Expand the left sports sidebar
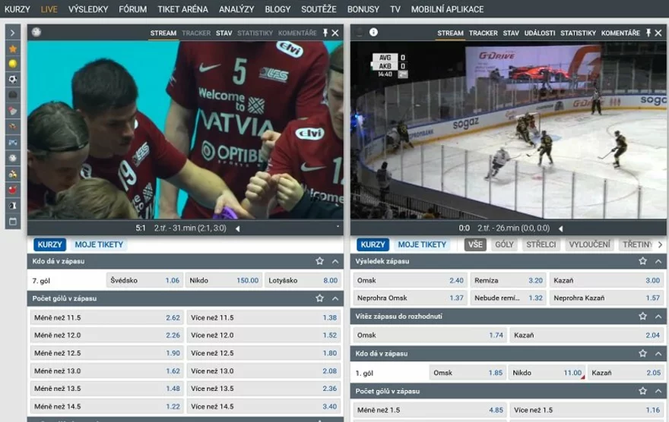 point(12,33)
